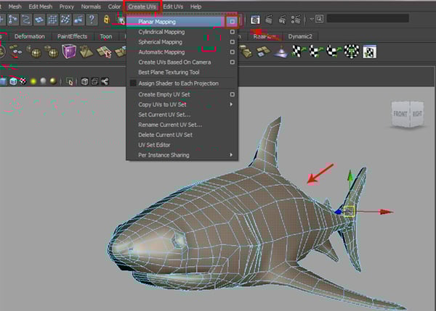Toggle isolate select cube icon in viewport
Viewport: 436px width, 311px height.
coord(85,82)
